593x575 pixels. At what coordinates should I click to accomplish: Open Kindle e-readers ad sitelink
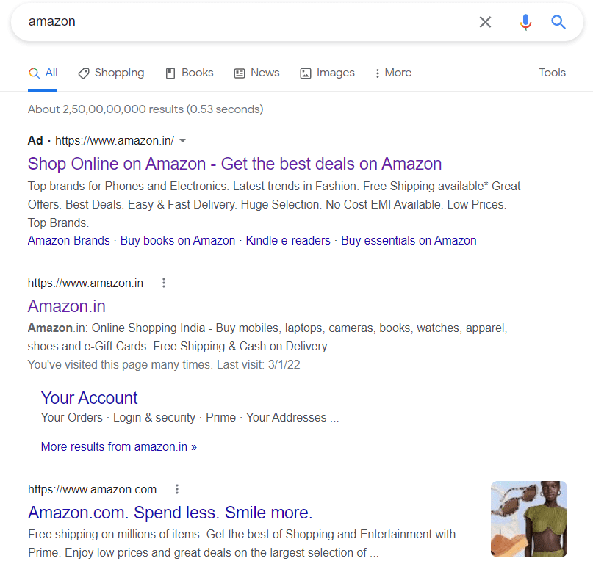[288, 240]
